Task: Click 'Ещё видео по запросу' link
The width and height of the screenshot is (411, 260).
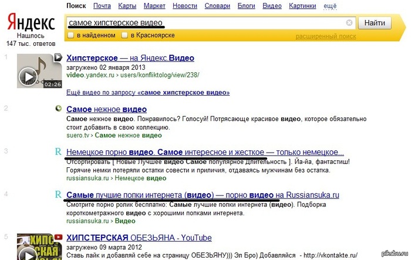Action: [148, 93]
